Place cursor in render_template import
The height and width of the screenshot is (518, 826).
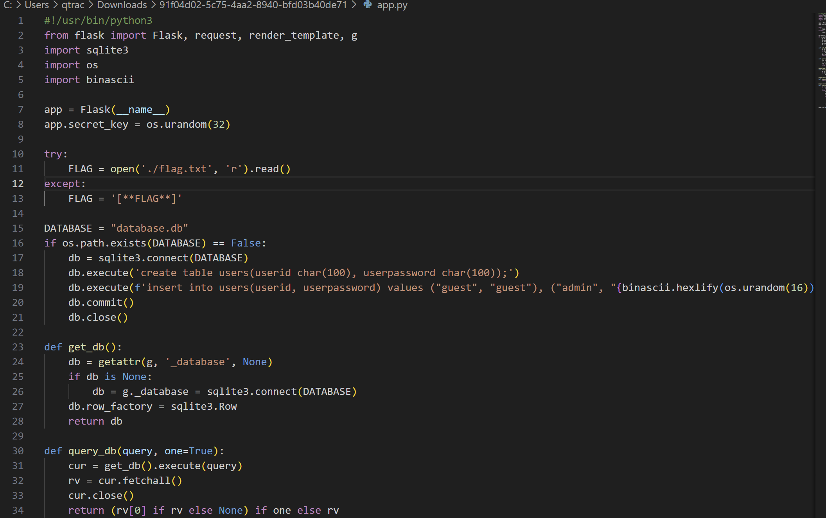tap(294, 35)
